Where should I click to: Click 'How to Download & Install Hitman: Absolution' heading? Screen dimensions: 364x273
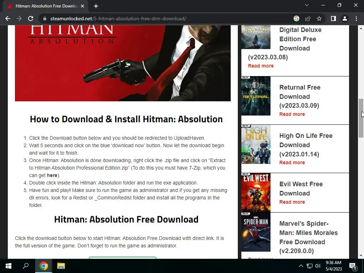click(126, 119)
